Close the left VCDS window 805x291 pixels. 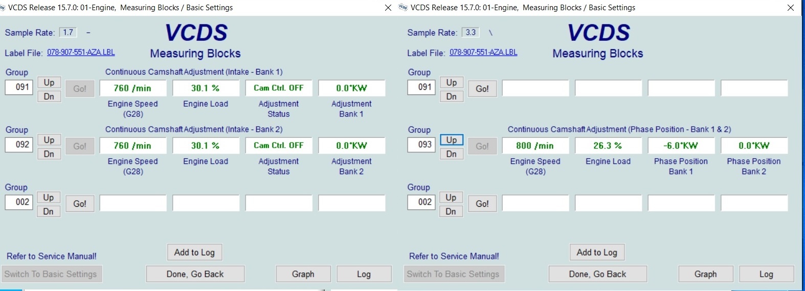tap(388, 8)
